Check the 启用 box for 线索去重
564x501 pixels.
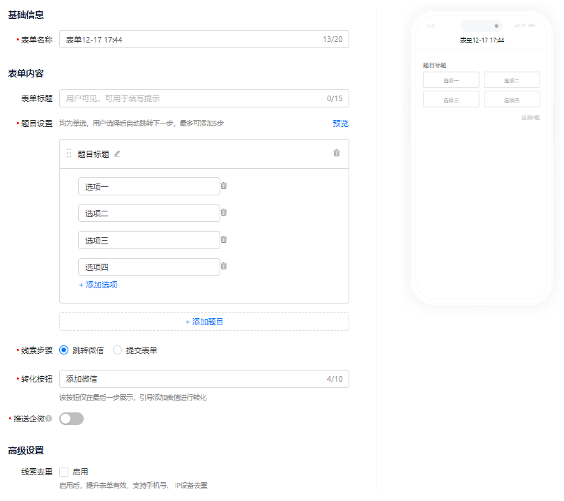pos(63,471)
